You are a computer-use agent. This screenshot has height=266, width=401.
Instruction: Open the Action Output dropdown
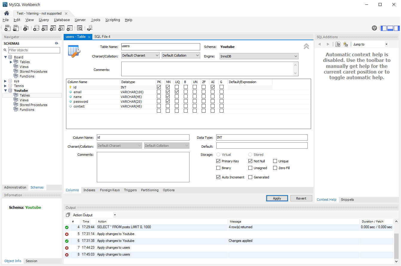(94, 215)
